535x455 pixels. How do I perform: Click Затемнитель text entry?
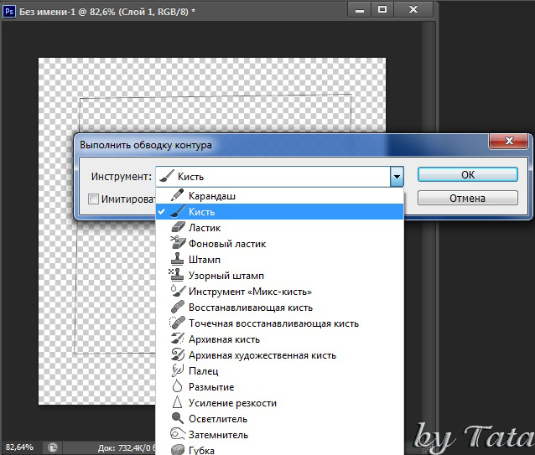218,435
